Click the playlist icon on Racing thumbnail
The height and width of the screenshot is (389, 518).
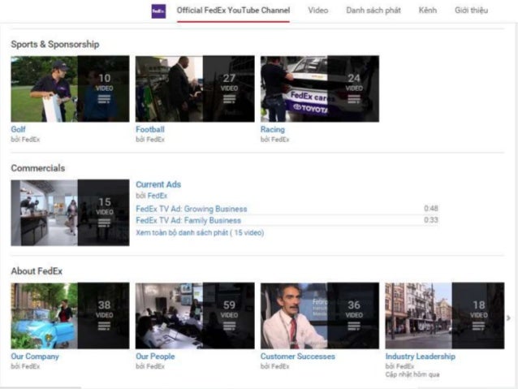(354, 99)
